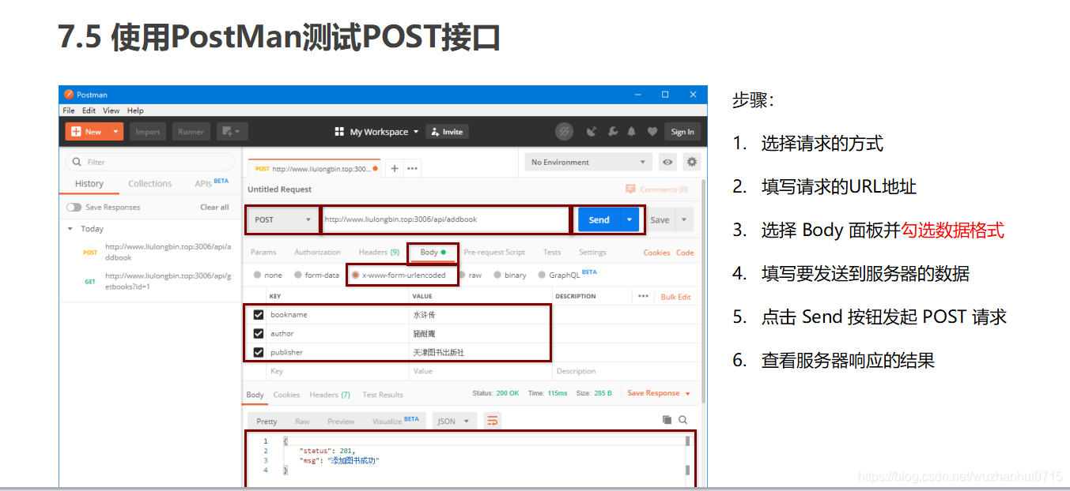Open the No Environment dropdown

tap(588, 162)
